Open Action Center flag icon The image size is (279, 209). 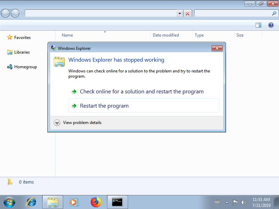click(x=235, y=202)
